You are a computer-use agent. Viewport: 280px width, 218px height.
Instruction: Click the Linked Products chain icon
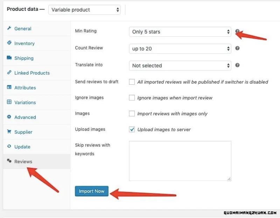9,72
